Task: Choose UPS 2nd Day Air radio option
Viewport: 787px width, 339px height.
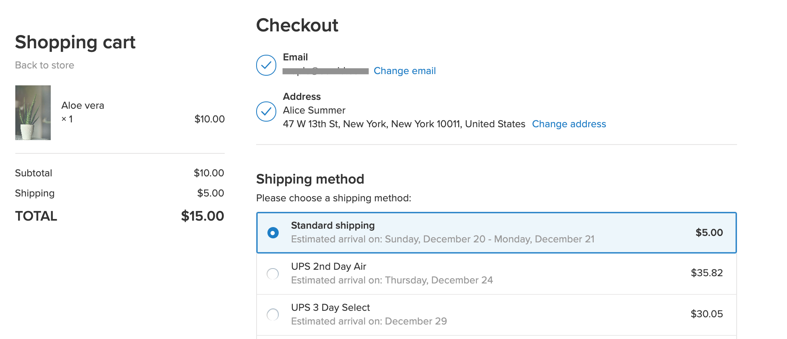Action: [273, 274]
